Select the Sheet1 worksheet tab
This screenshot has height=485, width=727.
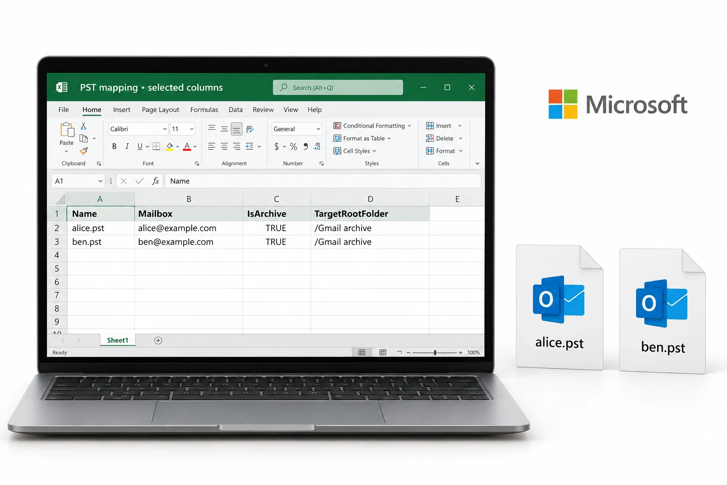(117, 340)
